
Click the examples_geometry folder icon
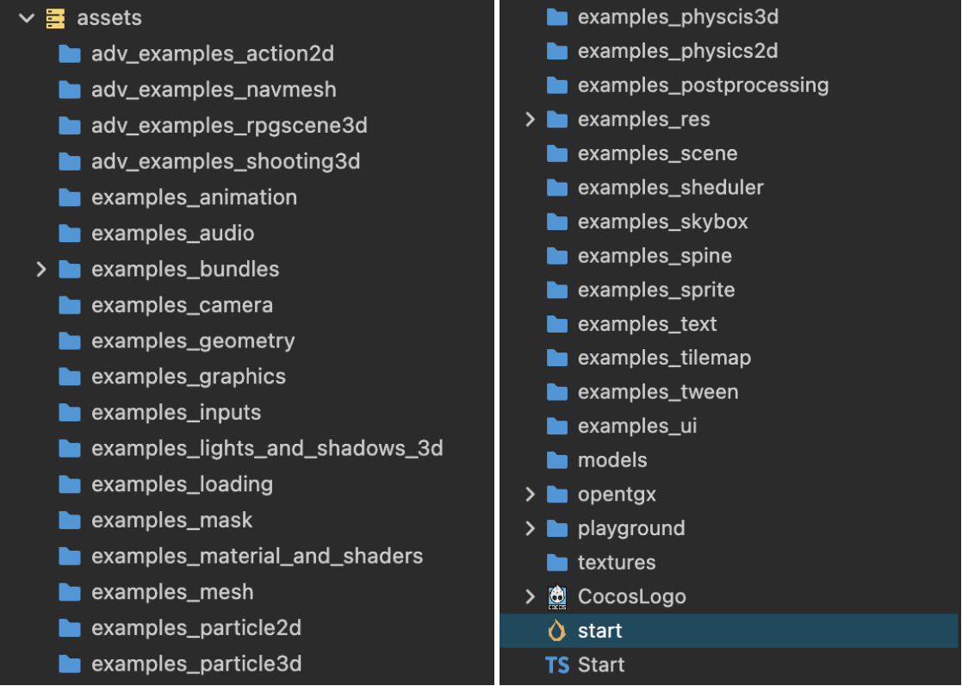tap(70, 341)
